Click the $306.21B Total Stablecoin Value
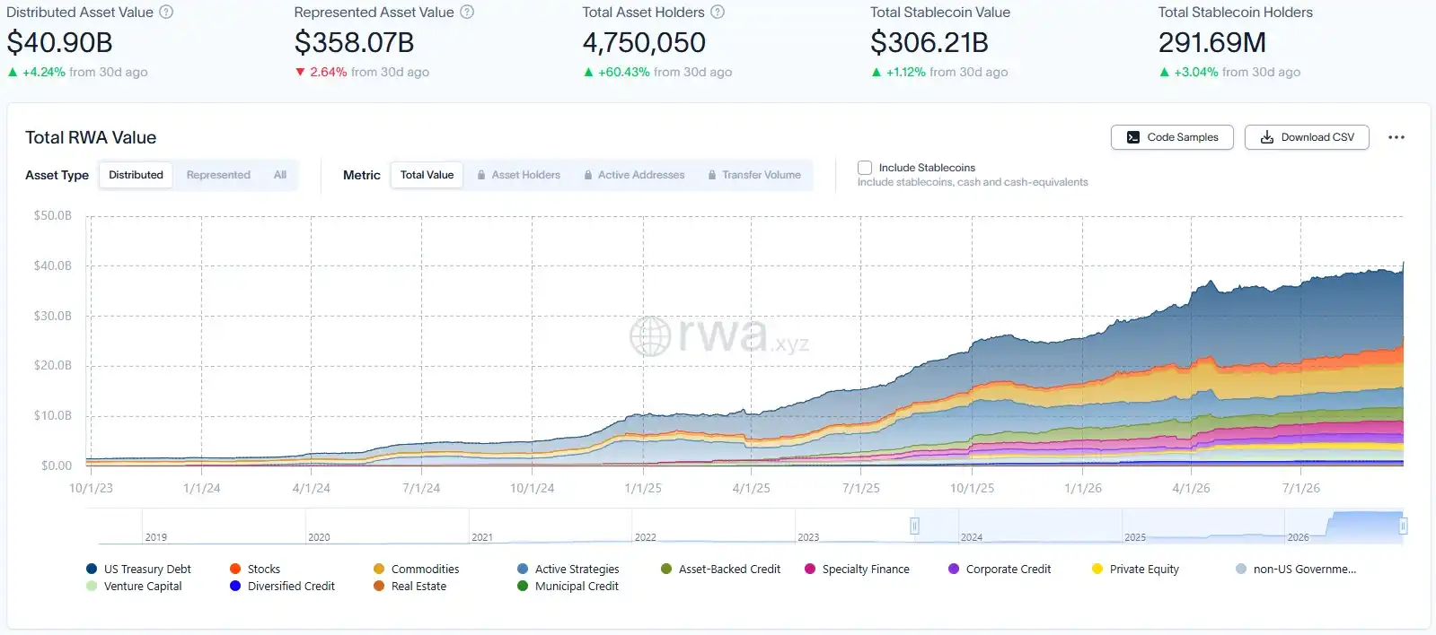The image size is (1436, 635). (929, 42)
